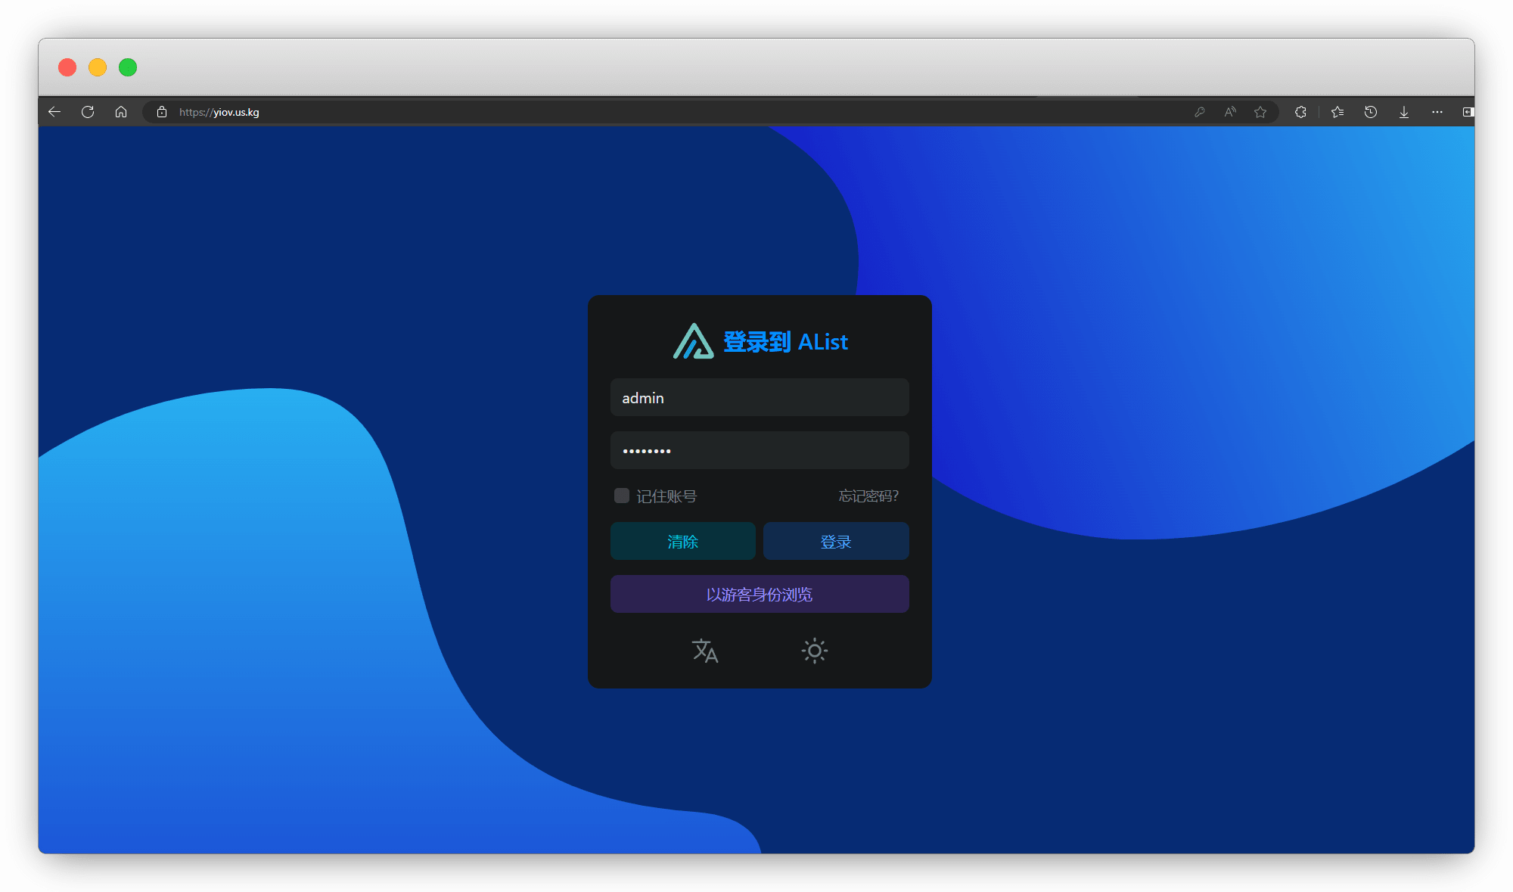Open browser more options menu

pos(1437,112)
